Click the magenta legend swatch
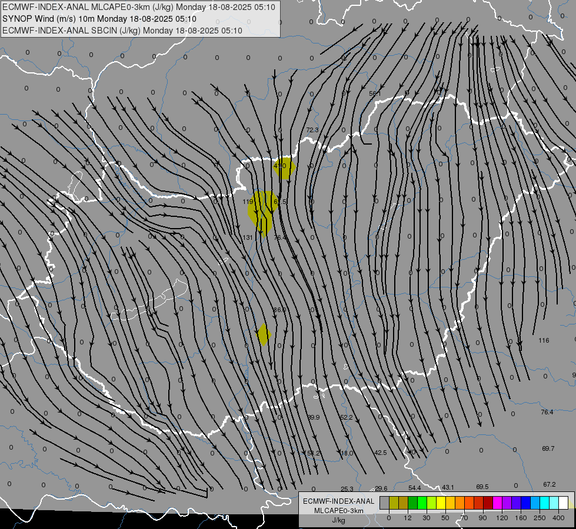 tap(498, 503)
